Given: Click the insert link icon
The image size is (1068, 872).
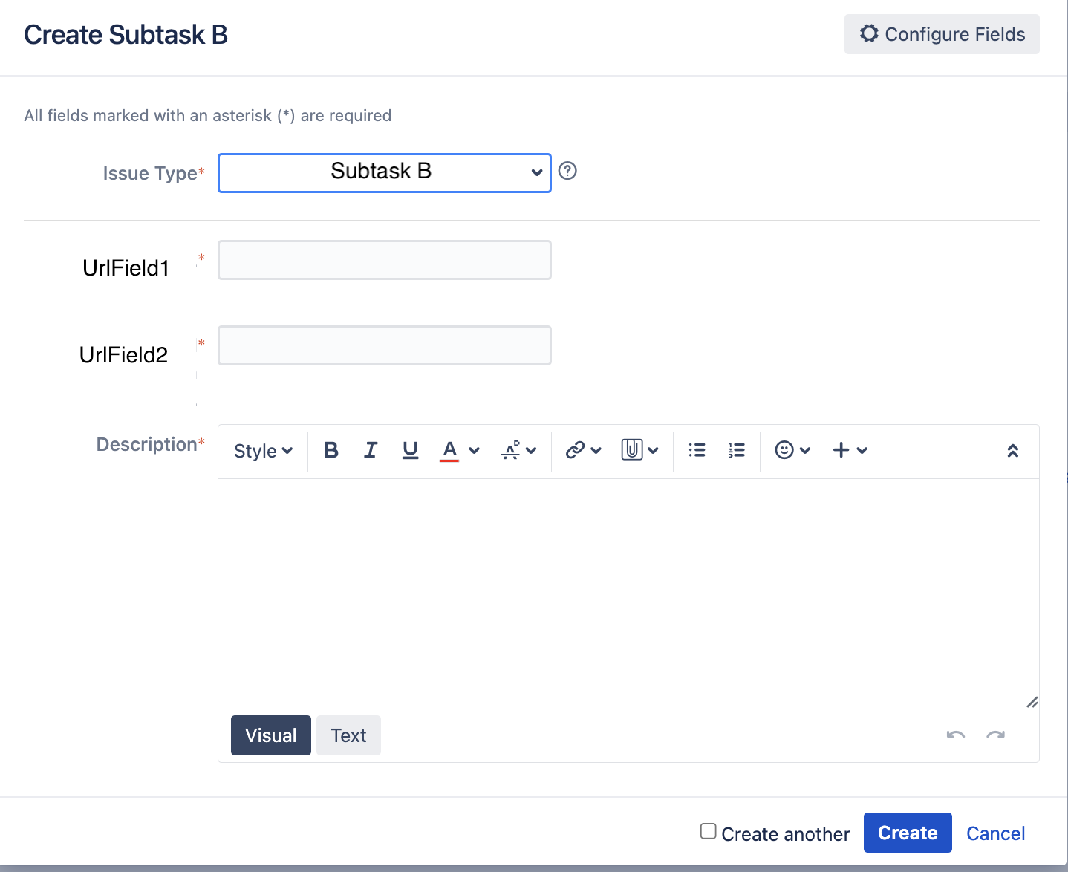Looking at the screenshot, I should [575, 450].
